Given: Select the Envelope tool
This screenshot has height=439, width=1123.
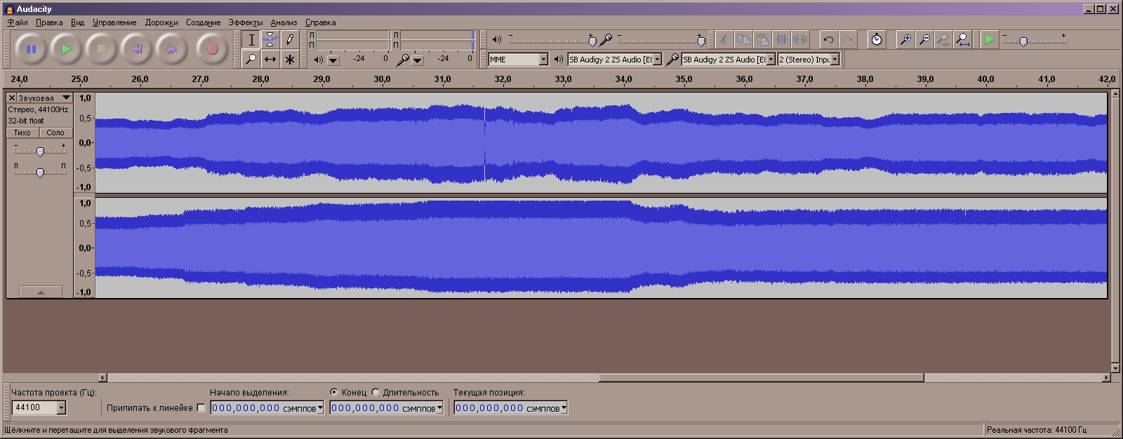Looking at the screenshot, I should (270, 40).
